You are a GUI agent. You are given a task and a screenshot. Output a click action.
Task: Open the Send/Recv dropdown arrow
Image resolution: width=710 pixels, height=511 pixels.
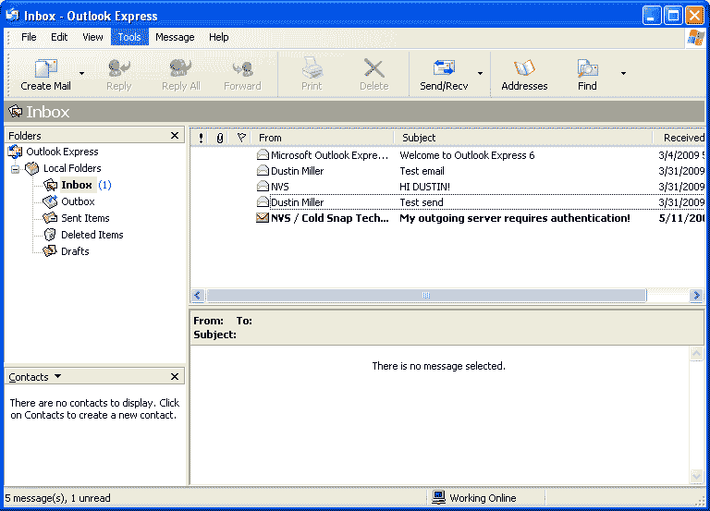(x=480, y=73)
